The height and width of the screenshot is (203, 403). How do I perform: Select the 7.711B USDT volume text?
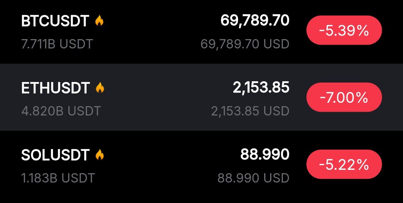point(57,44)
